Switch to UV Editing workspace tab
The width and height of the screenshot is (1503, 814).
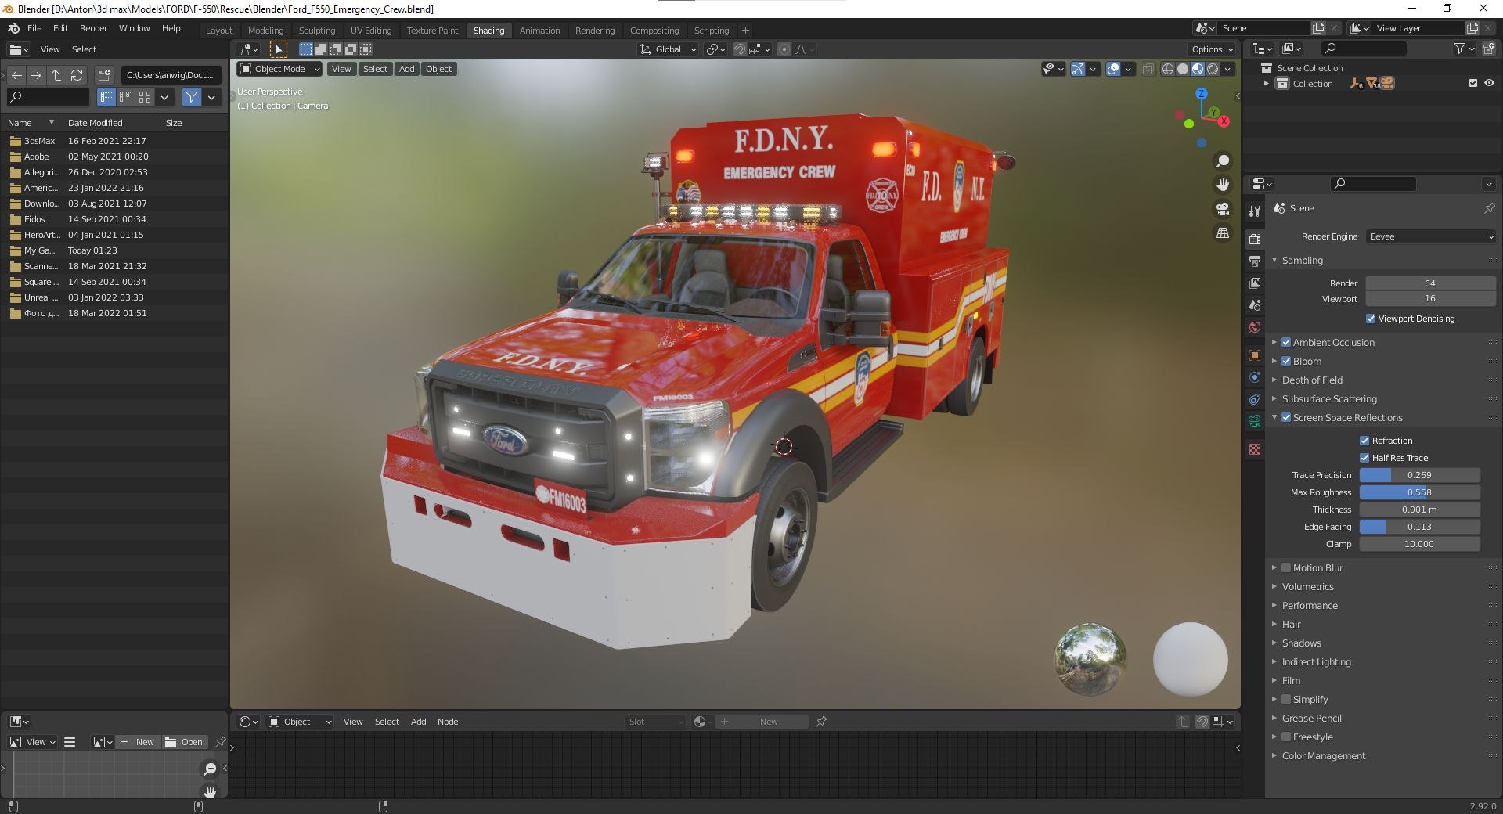(x=370, y=31)
